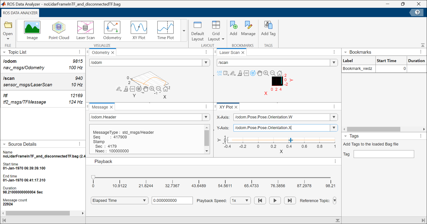Click the Bookmarks horizontal scrollbar
The image size is (427, 224).
[374, 129]
